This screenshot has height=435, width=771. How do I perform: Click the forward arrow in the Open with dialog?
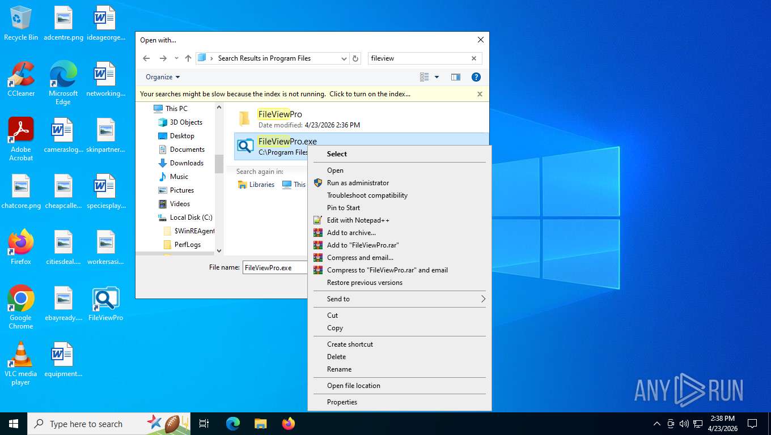tap(163, 58)
